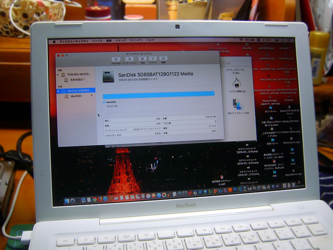Open the イメージ (Images) menu
Screen dimensions: 333x250
[121, 40]
